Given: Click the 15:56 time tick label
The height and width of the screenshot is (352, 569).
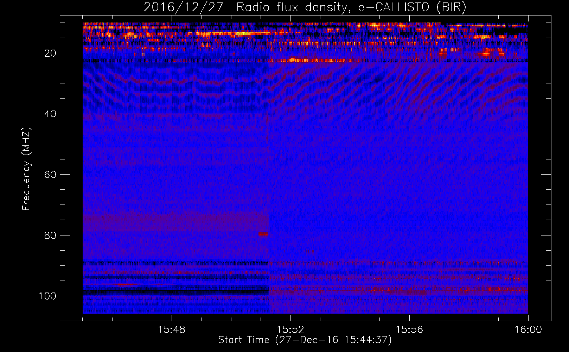Looking at the screenshot, I should (x=409, y=329).
